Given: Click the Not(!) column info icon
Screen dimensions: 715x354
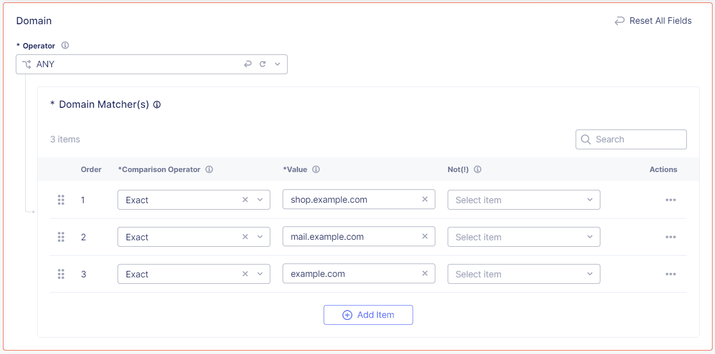Looking at the screenshot, I should tap(477, 170).
